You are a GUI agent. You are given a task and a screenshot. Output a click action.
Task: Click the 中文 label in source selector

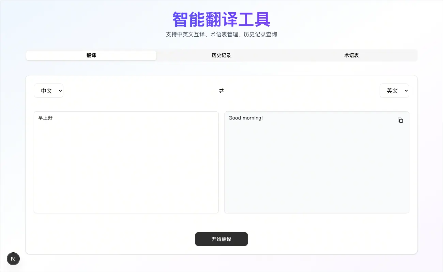coord(46,91)
